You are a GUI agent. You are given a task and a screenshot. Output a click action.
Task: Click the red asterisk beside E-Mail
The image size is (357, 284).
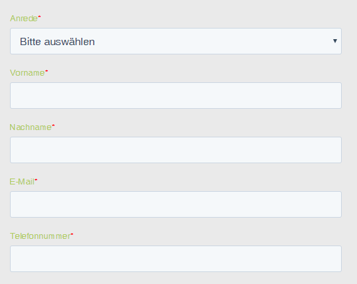(36, 180)
